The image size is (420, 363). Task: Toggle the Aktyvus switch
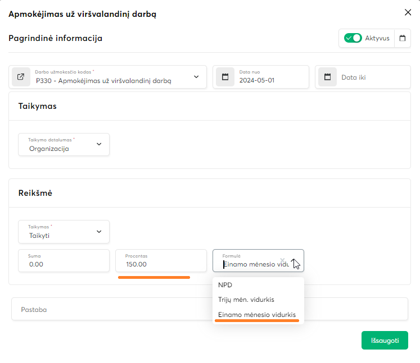353,38
